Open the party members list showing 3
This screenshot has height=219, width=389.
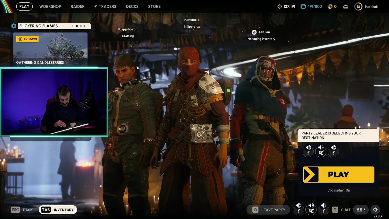[x=361, y=210]
